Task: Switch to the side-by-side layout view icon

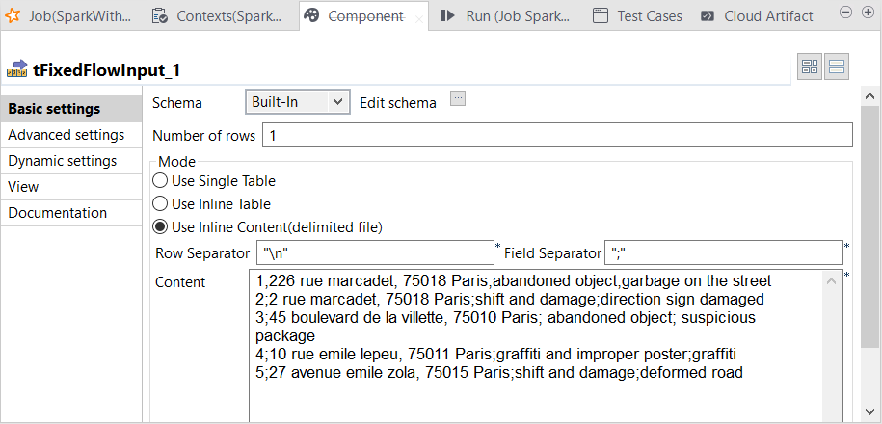Action: (810, 66)
